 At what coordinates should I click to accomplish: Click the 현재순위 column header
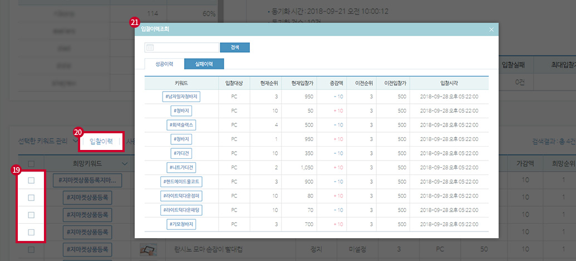click(x=265, y=83)
